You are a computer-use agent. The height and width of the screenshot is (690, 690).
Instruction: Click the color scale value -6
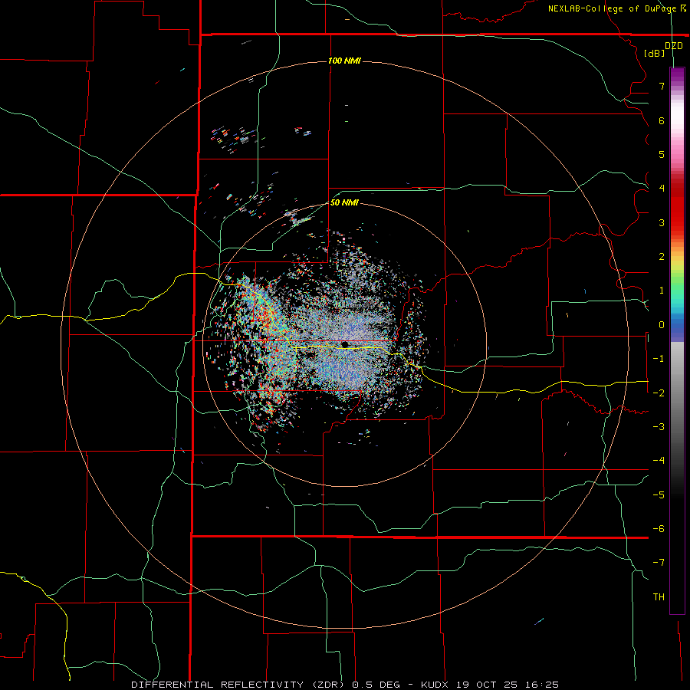pos(659,529)
